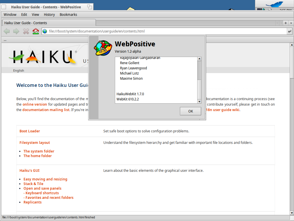Click the English language label
Image resolution: width=294 pixels, height=221 pixels.
point(19,71)
